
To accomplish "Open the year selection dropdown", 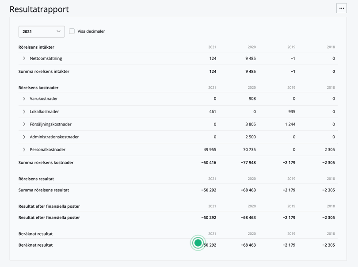I will tap(41, 31).
